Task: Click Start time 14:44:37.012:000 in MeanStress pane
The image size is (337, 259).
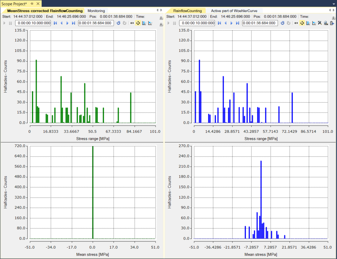Action: (28, 17)
